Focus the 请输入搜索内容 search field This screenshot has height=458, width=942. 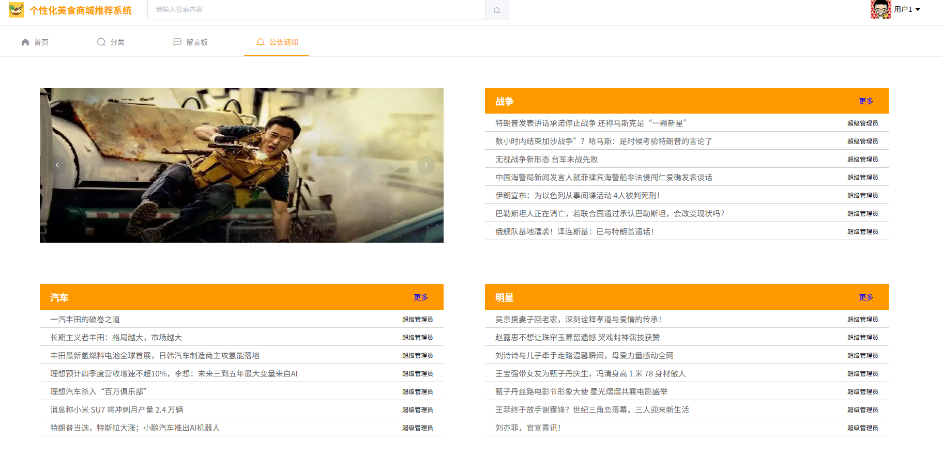click(316, 10)
